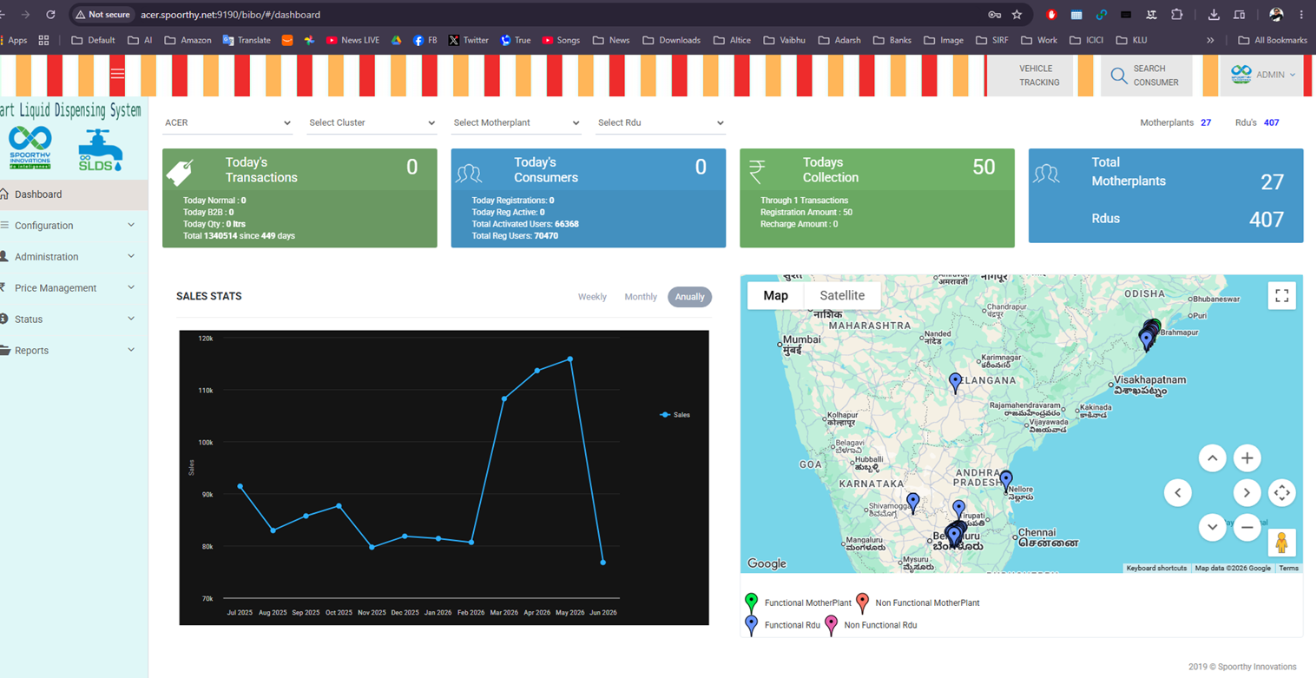Click the Today's Transactions tag icon

click(179, 174)
